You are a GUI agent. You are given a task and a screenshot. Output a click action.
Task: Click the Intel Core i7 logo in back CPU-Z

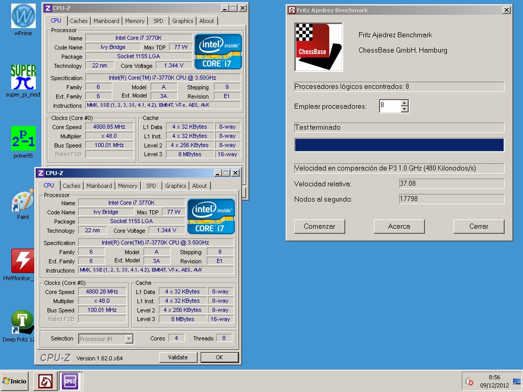click(x=218, y=52)
